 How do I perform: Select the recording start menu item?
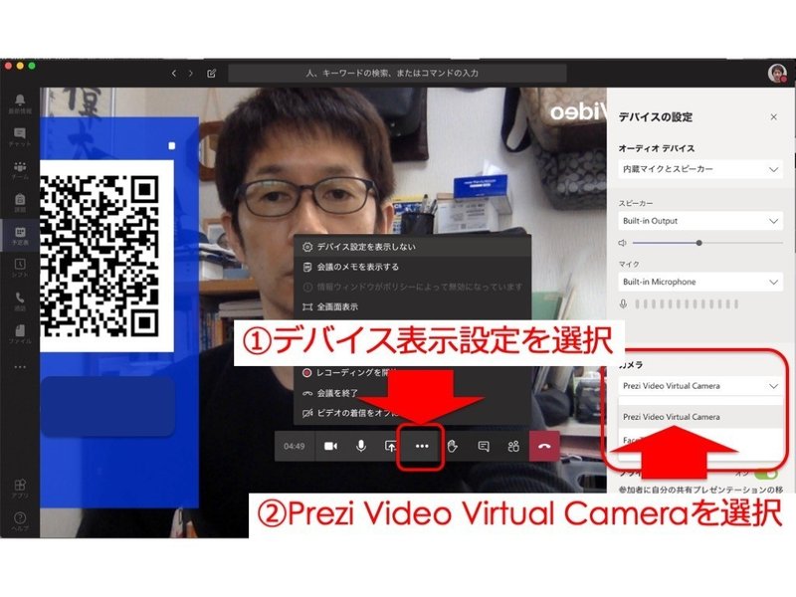click(x=349, y=372)
